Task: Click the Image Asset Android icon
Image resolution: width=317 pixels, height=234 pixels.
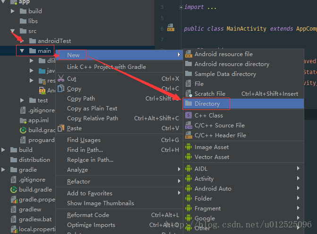Action: pyautogui.click(x=188, y=147)
